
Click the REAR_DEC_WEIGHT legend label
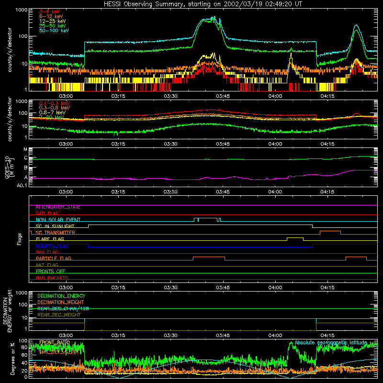click(x=59, y=315)
